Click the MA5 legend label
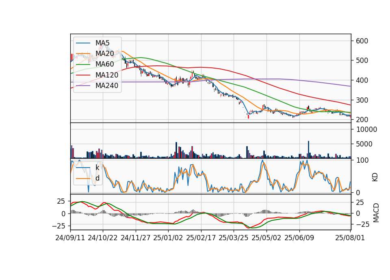Image resolution: width=390 pixels, height=280 pixels. click(x=102, y=43)
